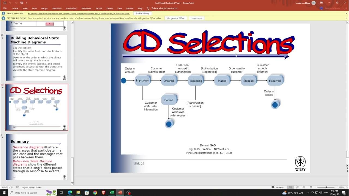Switch to Reading View icon

pos(304,187)
